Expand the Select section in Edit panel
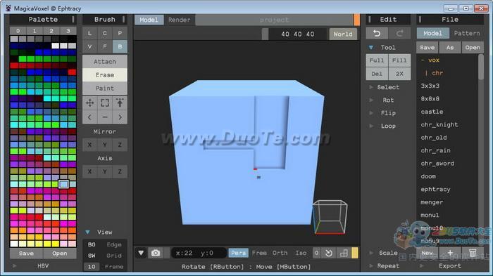 (x=388, y=87)
